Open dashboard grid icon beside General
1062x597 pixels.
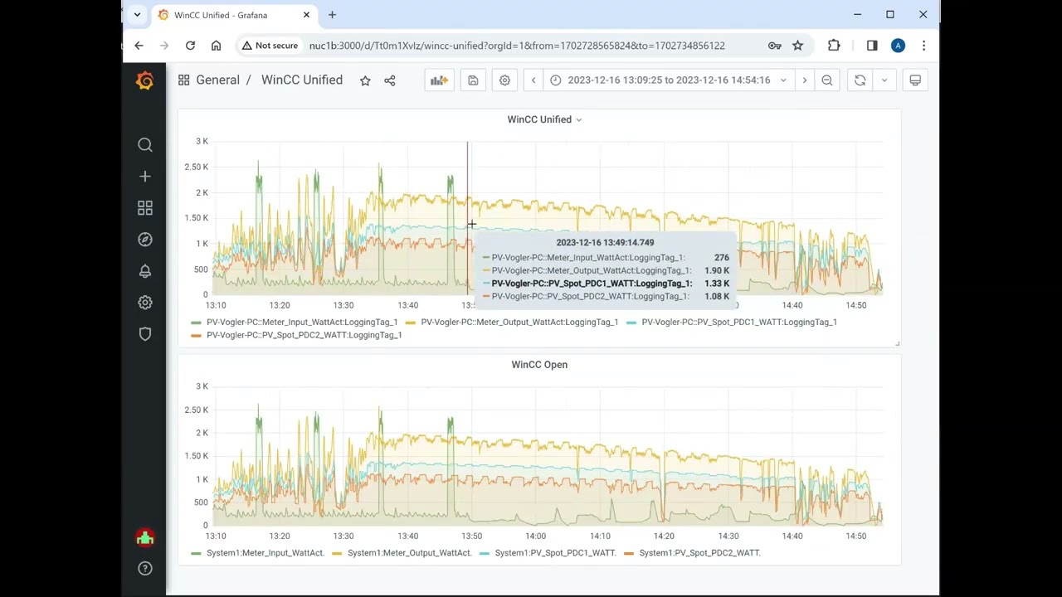click(183, 80)
